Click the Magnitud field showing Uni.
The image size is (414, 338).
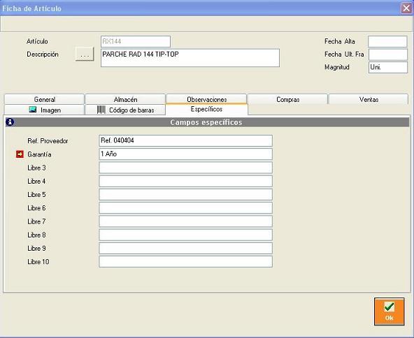[x=388, y=67]
